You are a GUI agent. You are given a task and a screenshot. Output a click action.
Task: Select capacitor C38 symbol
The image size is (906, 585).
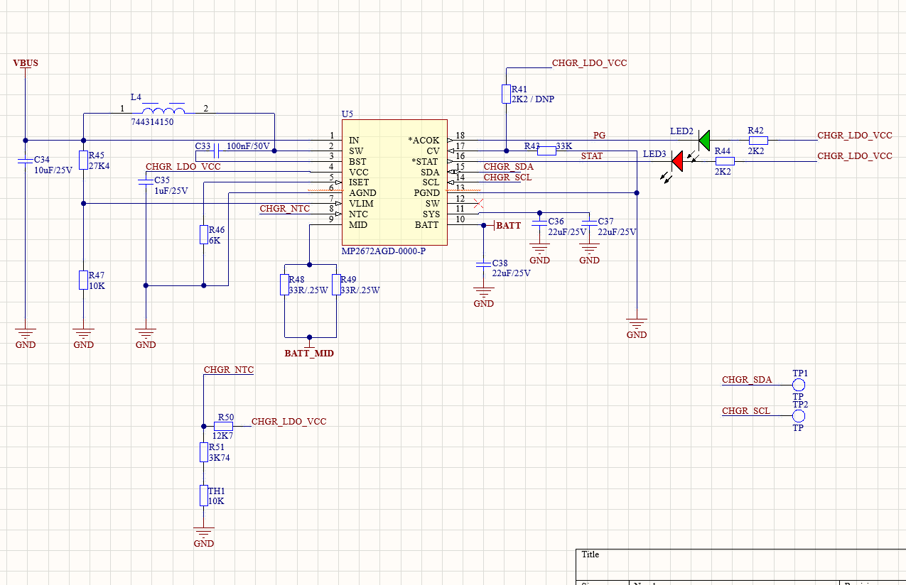point(483,265)
